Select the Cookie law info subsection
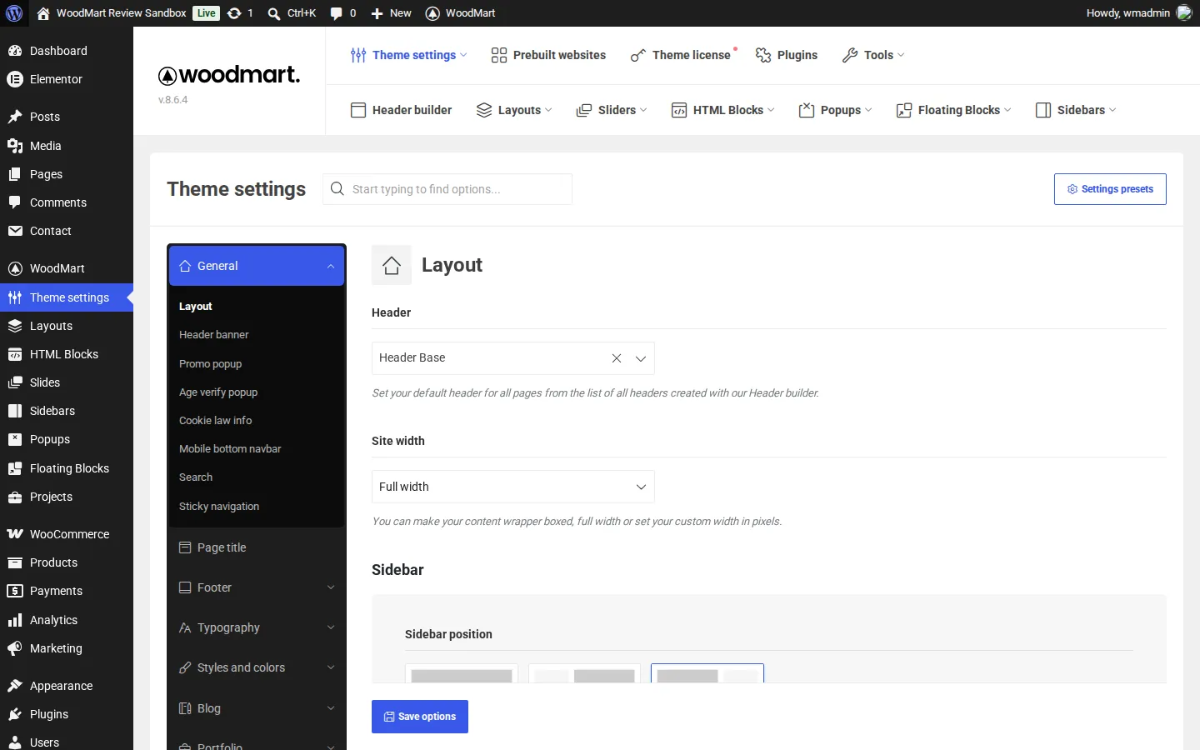The image size is (1200, 750). coord(216,421)
